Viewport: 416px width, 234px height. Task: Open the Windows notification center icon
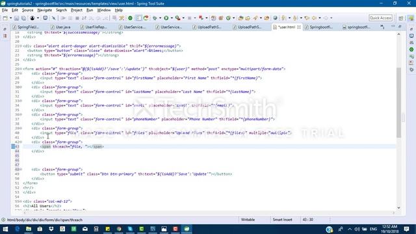pyautogui.click(x=406, y=229)
